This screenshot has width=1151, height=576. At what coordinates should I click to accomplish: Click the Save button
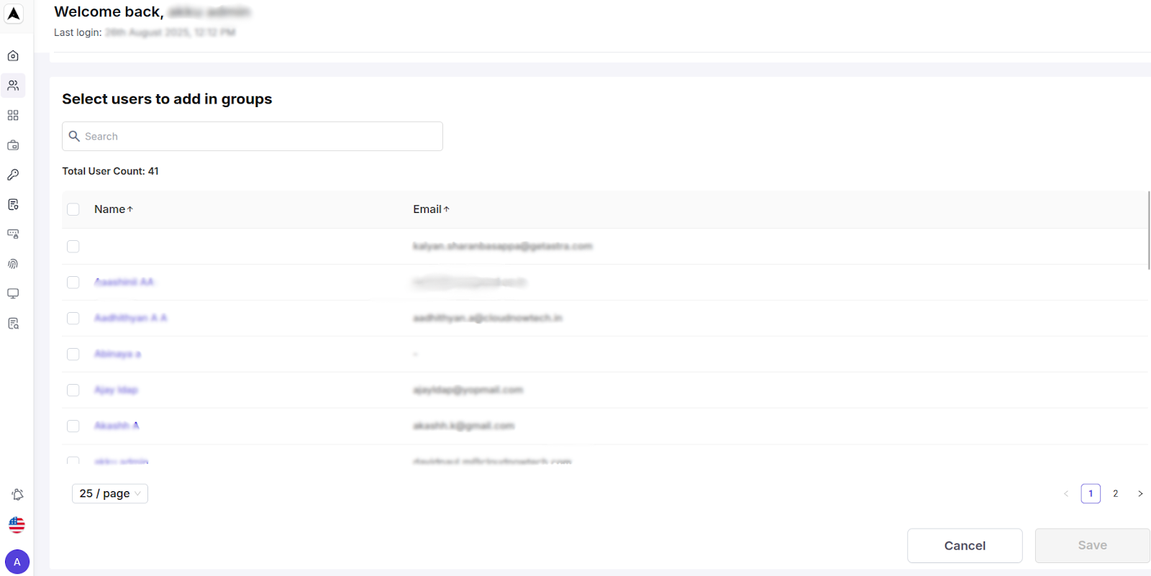1093,546
